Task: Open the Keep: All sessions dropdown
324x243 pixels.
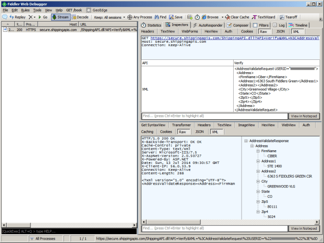Action: coord(109,17)
